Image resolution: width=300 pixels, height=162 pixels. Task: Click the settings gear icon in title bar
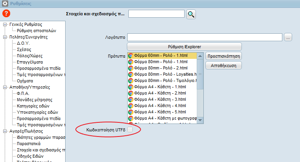[5, 3]
